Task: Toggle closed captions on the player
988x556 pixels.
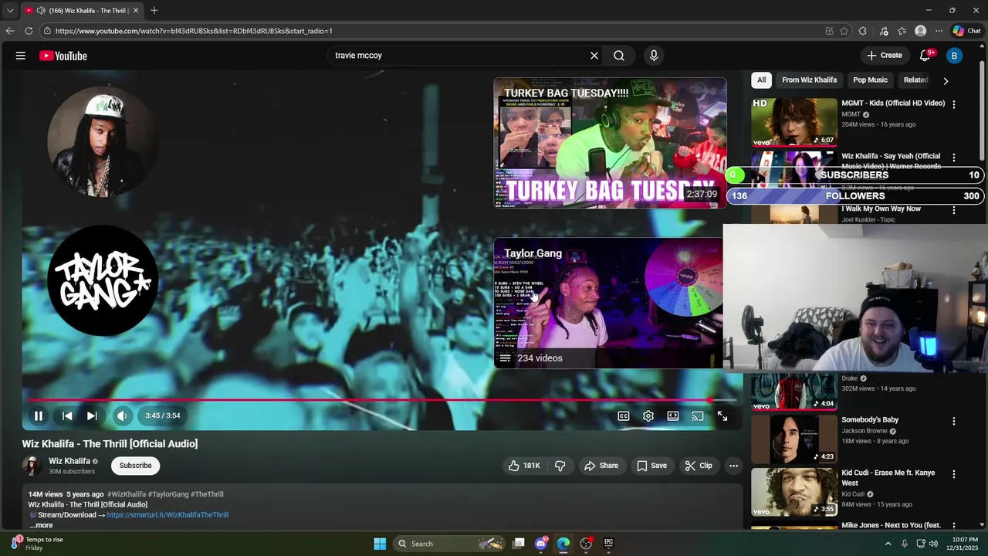Action: tap(624, 416)
